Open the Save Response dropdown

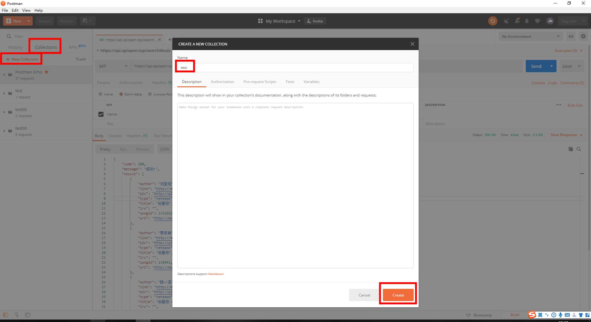[x=566, y=135]
